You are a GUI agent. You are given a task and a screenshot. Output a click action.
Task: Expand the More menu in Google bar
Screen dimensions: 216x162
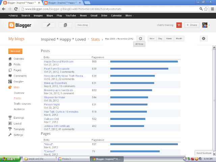pos(129,16)
